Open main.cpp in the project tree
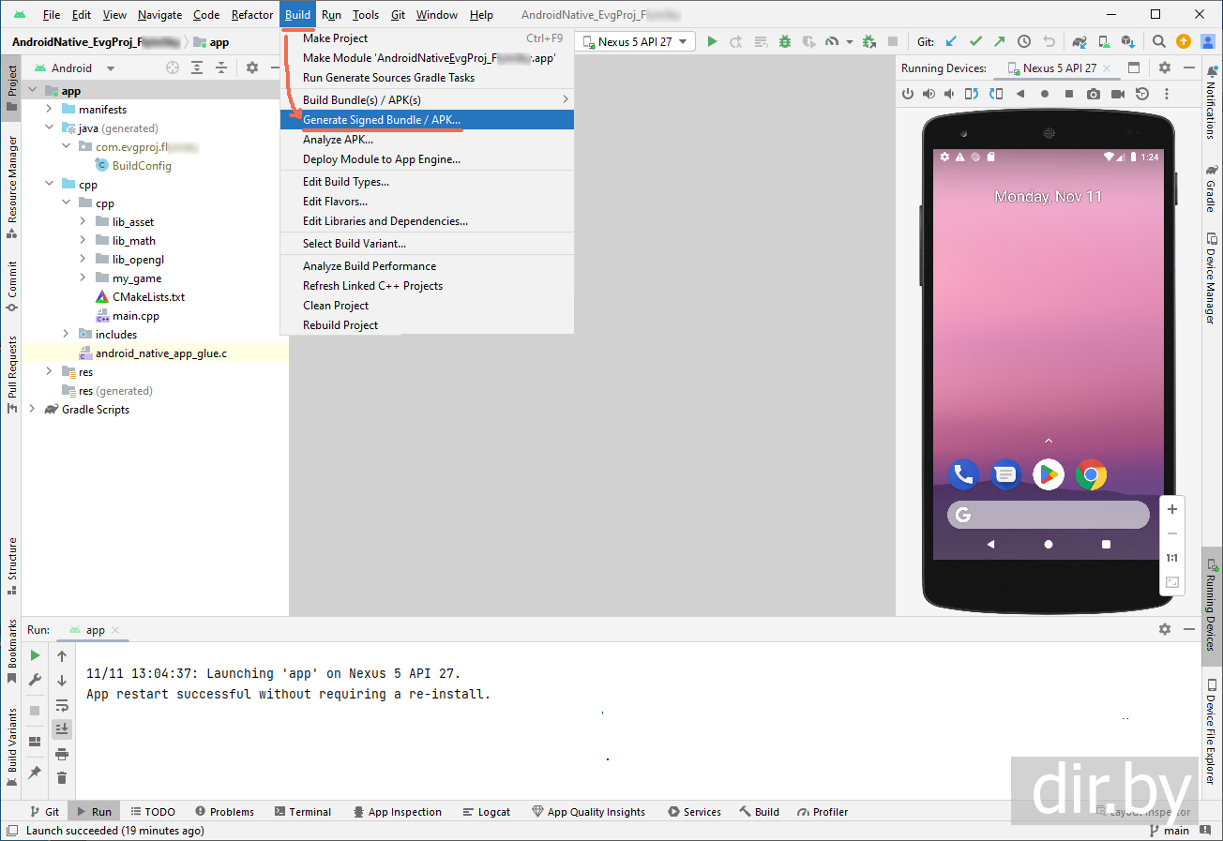The height and width of the screenshot is (841, 1223). click(135, 316)
